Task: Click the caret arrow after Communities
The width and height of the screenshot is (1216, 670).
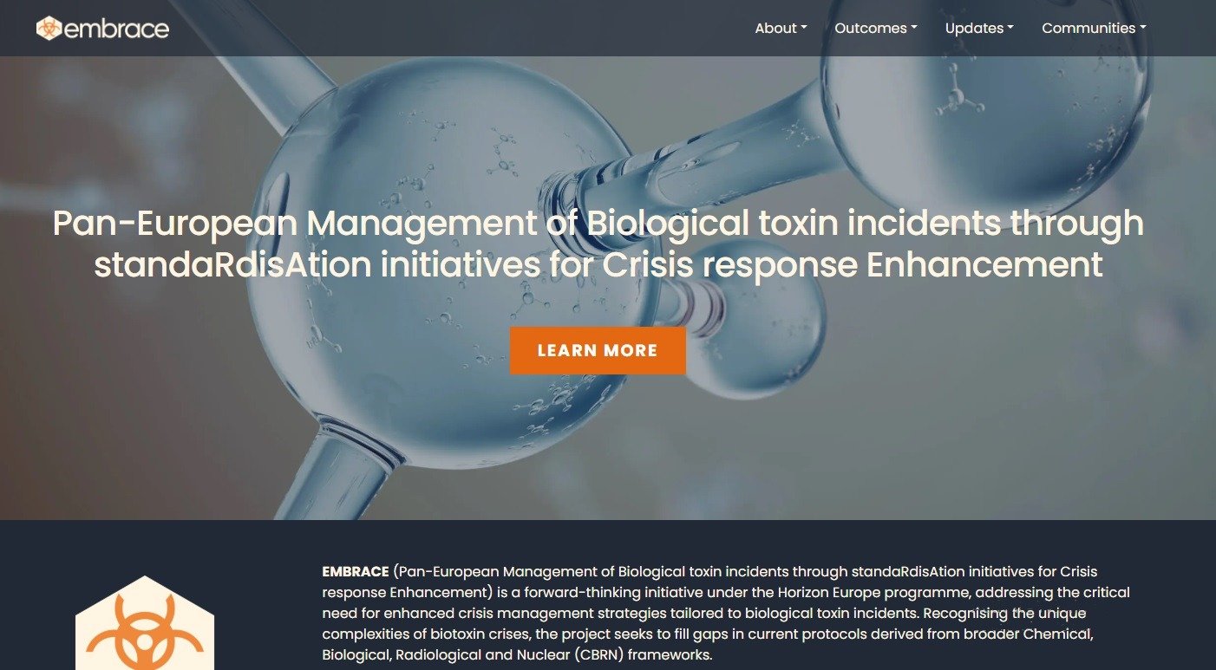Action: tap(1142, 28)
